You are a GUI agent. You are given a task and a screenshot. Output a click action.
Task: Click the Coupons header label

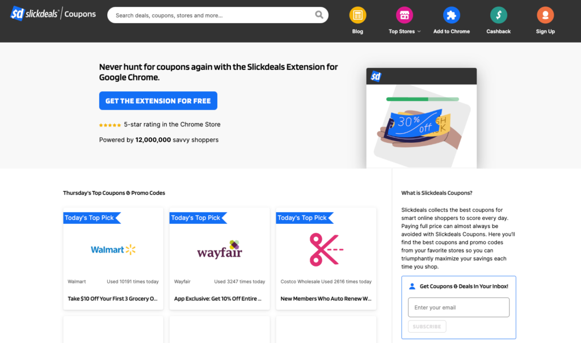click(x=80, y=13)
